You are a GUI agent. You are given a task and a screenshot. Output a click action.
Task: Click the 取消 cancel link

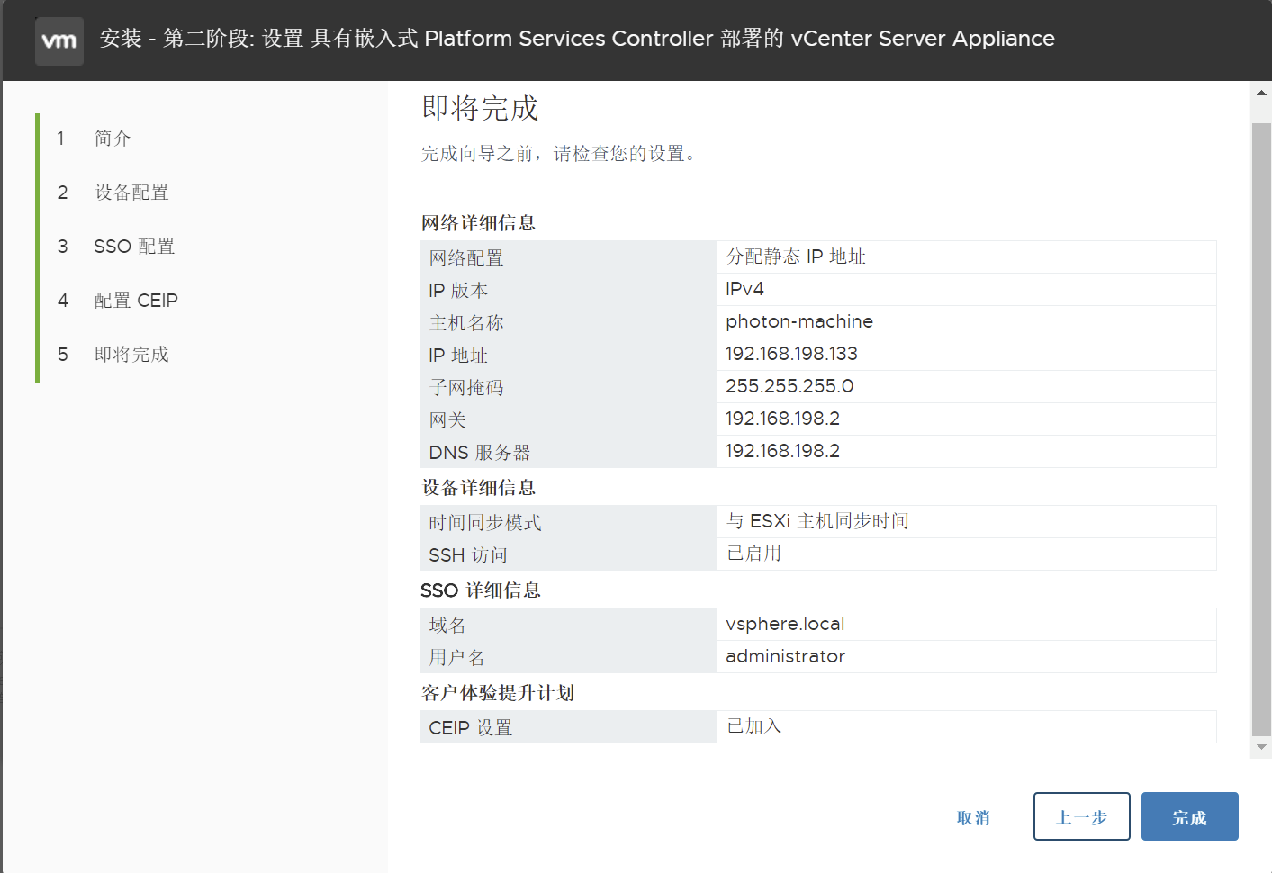[x=973, y=817]
